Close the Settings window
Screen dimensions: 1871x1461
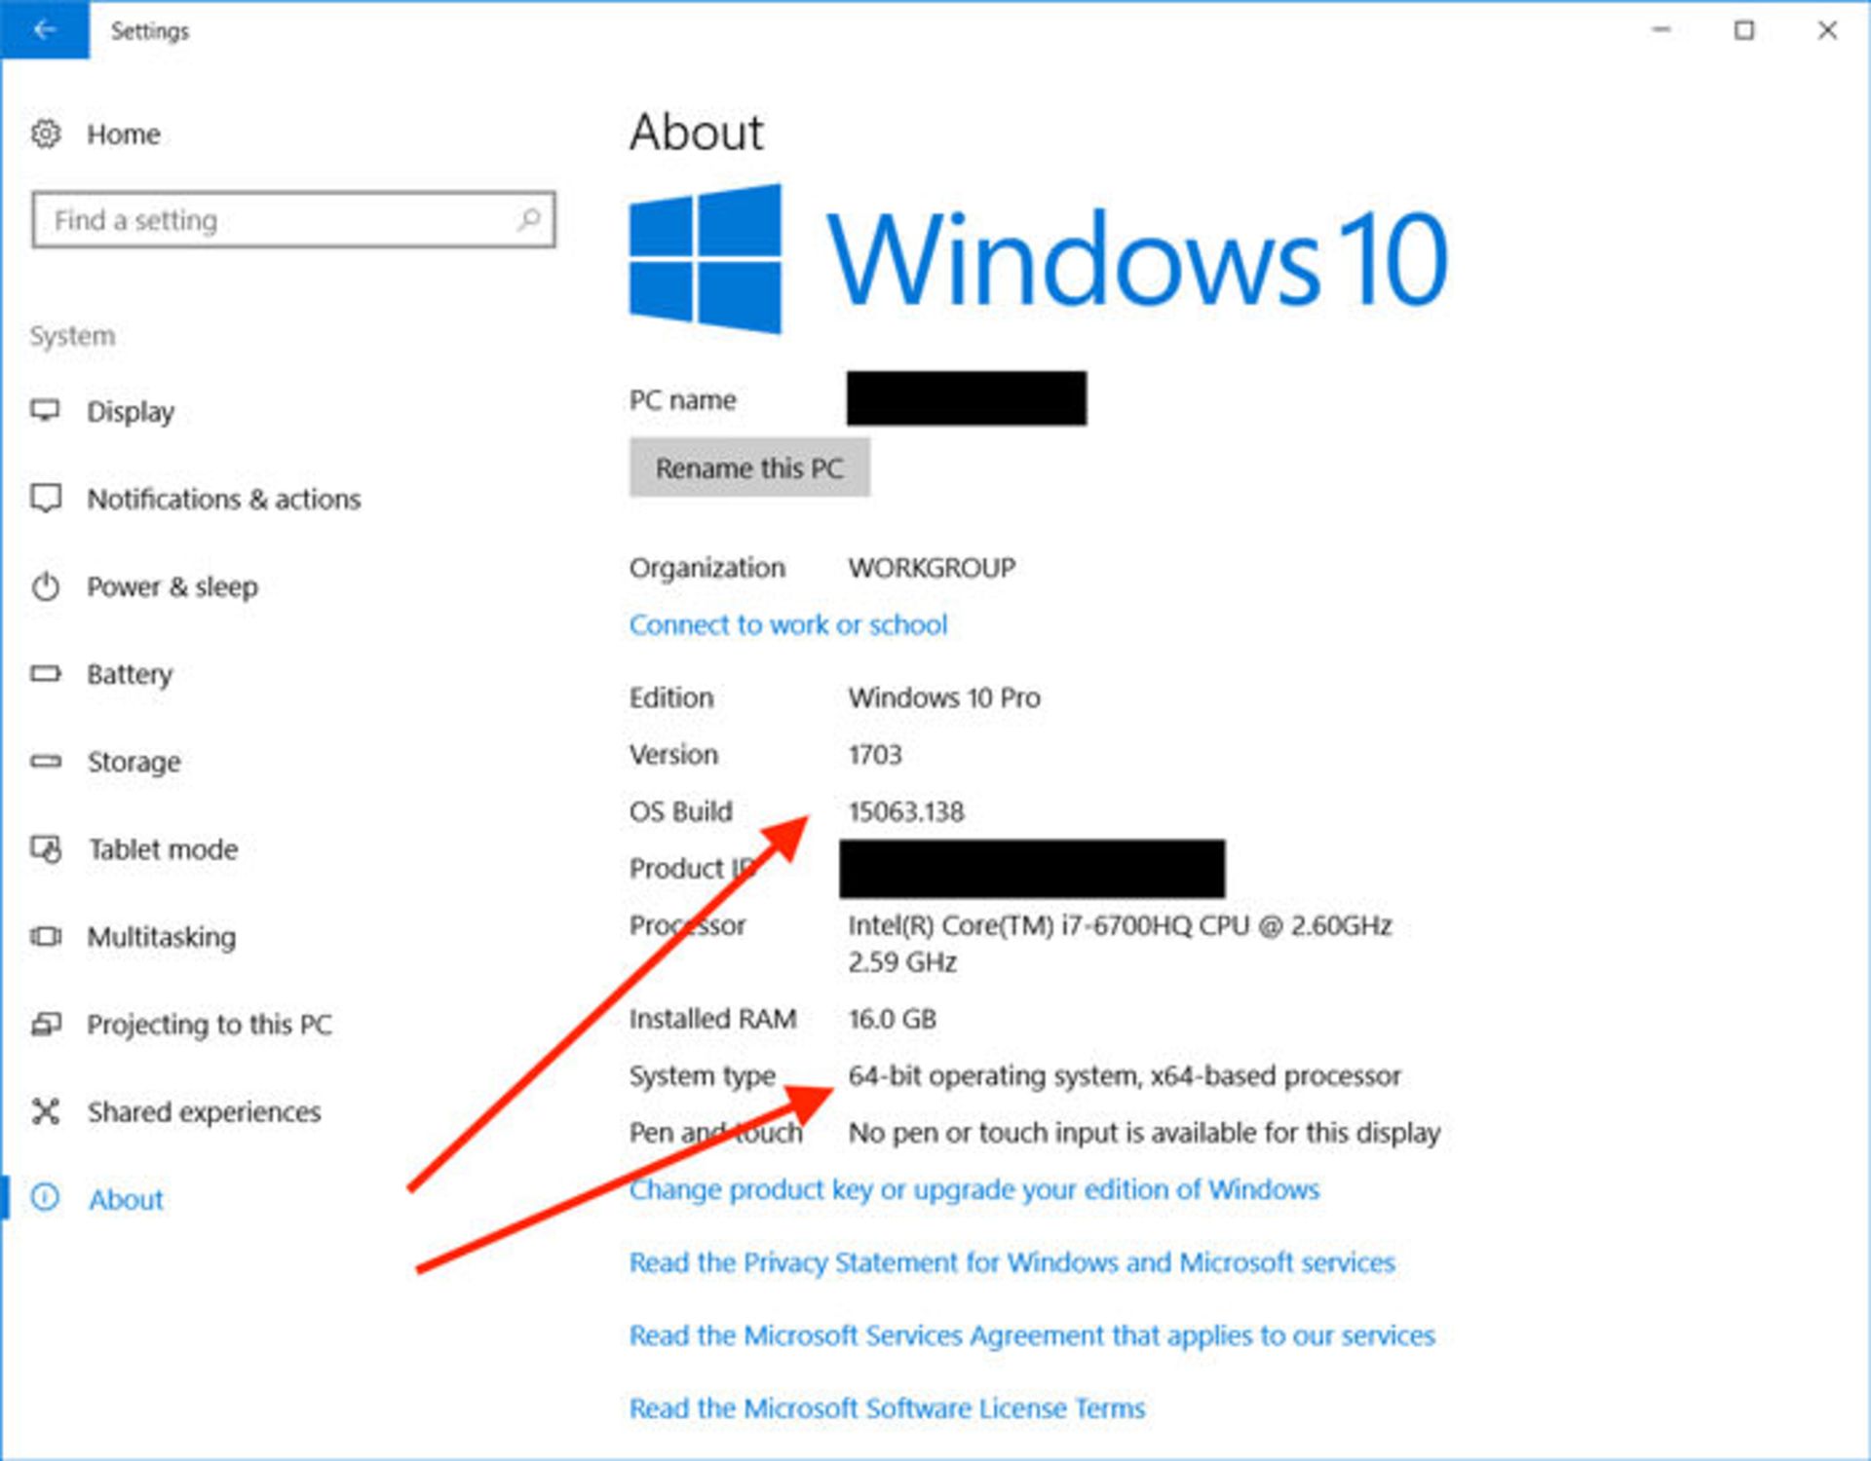click(1827, 30)
